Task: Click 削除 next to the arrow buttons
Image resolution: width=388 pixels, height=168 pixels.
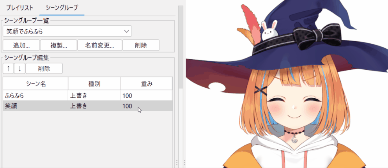Action: click(x=44, y=69)
